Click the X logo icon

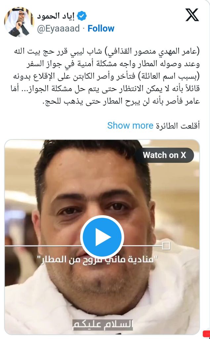pyautogui.click(x=192, y=15)
